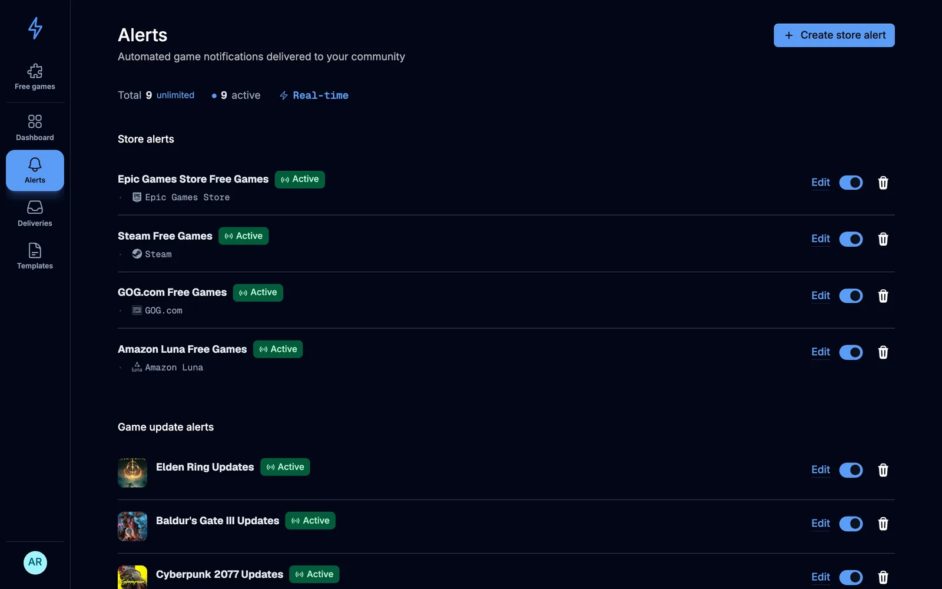The image size is (942, 589).
Task: Delete the Elden Ring Updates alert
Action: 883,470
